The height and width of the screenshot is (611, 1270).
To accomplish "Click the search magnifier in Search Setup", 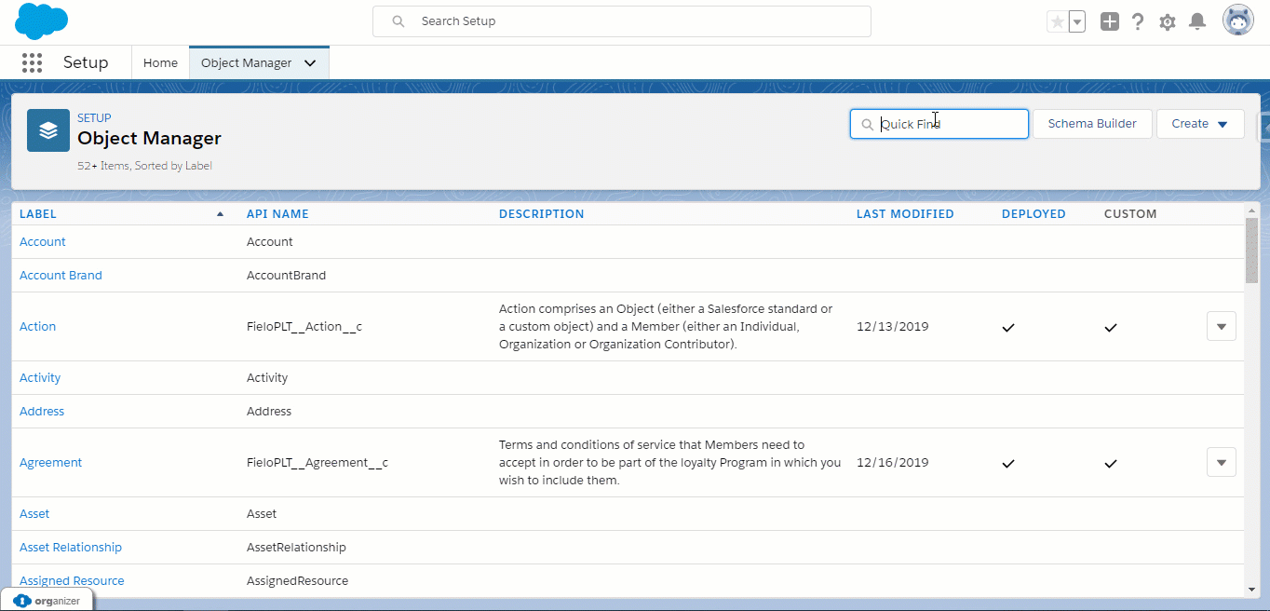I will coord(399,21).
